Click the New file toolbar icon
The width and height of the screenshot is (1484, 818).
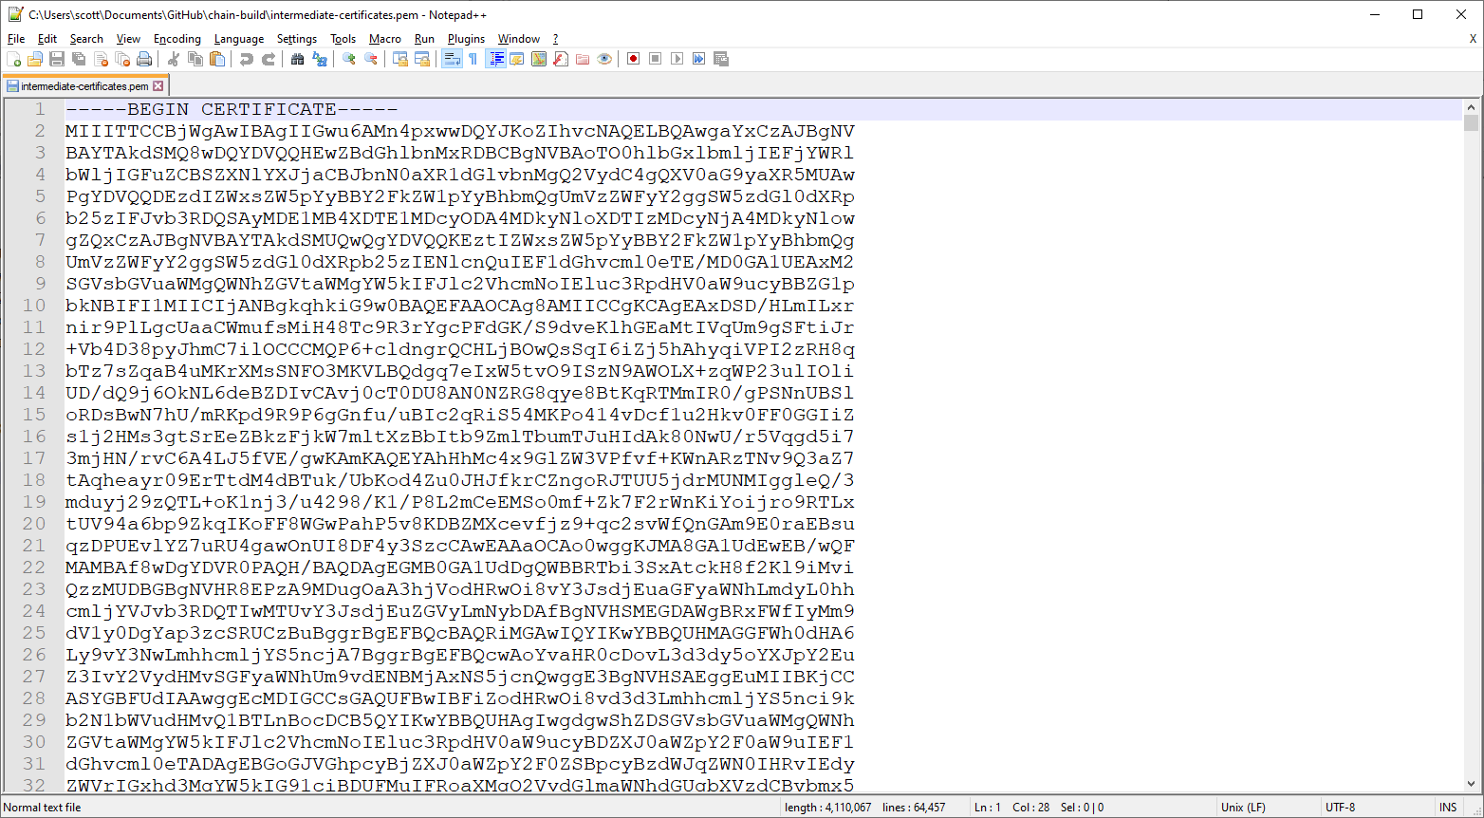pos(13,59)
